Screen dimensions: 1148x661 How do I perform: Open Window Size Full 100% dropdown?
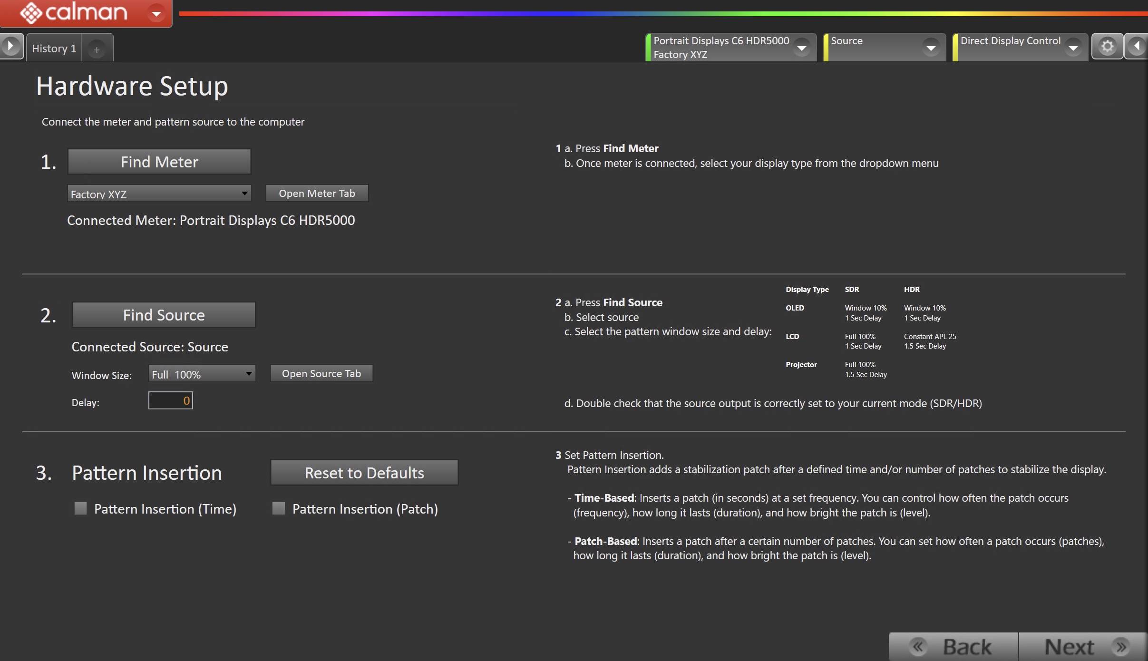[x=248, y=374]
